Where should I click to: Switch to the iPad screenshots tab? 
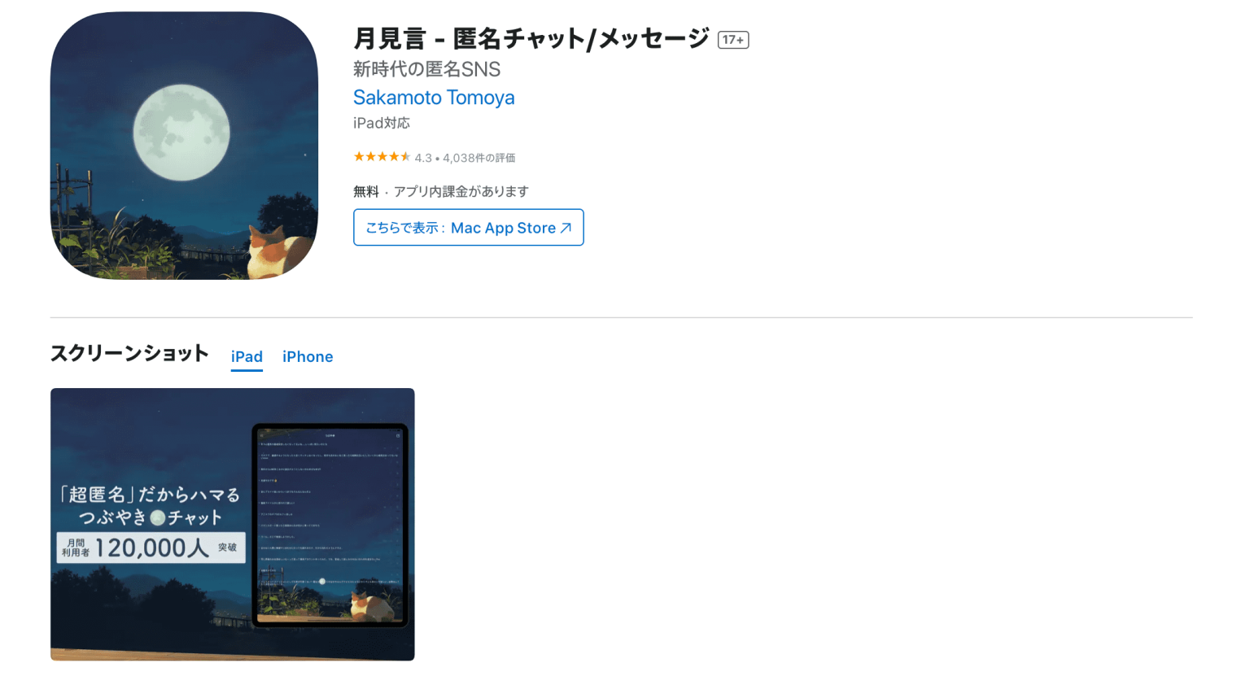(x=247, y=356)
